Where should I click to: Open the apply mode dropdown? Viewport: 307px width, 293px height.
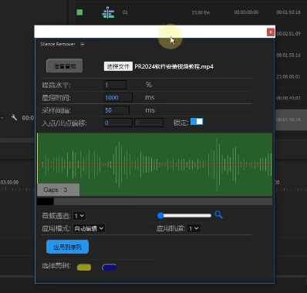pos(89,228)
